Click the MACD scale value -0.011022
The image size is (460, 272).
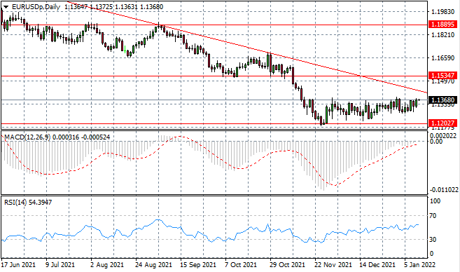pos(443,190)
